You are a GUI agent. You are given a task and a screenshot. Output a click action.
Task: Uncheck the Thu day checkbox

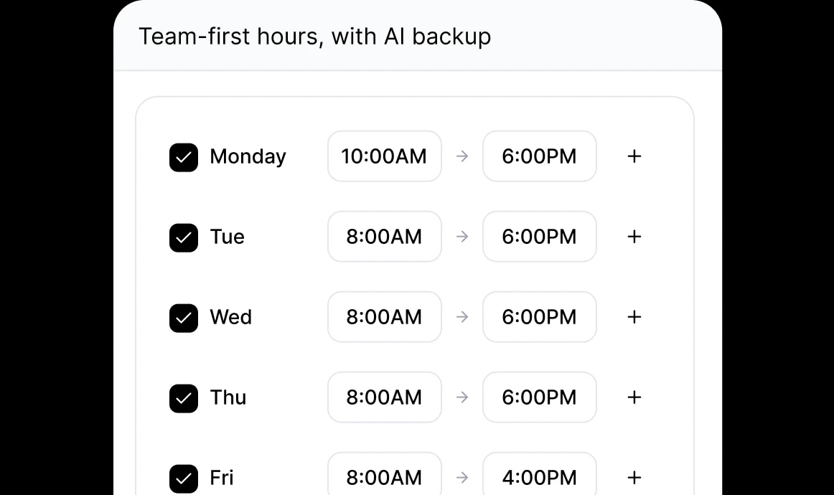pyautogui.click(x=184, y=398)
